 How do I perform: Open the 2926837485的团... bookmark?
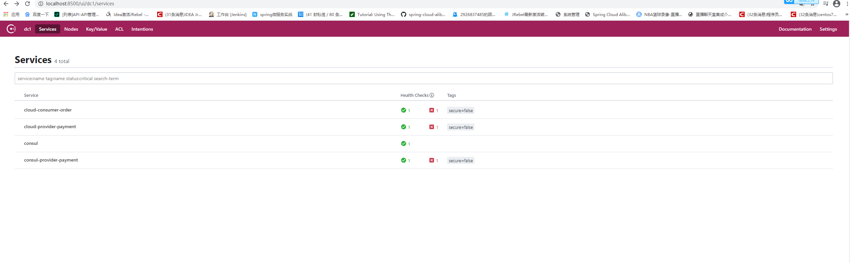coord(474,14)
